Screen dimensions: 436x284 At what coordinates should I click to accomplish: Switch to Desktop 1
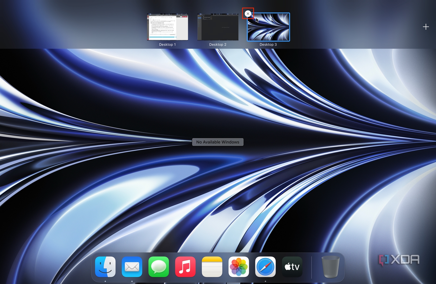click(x=168, y=27)
